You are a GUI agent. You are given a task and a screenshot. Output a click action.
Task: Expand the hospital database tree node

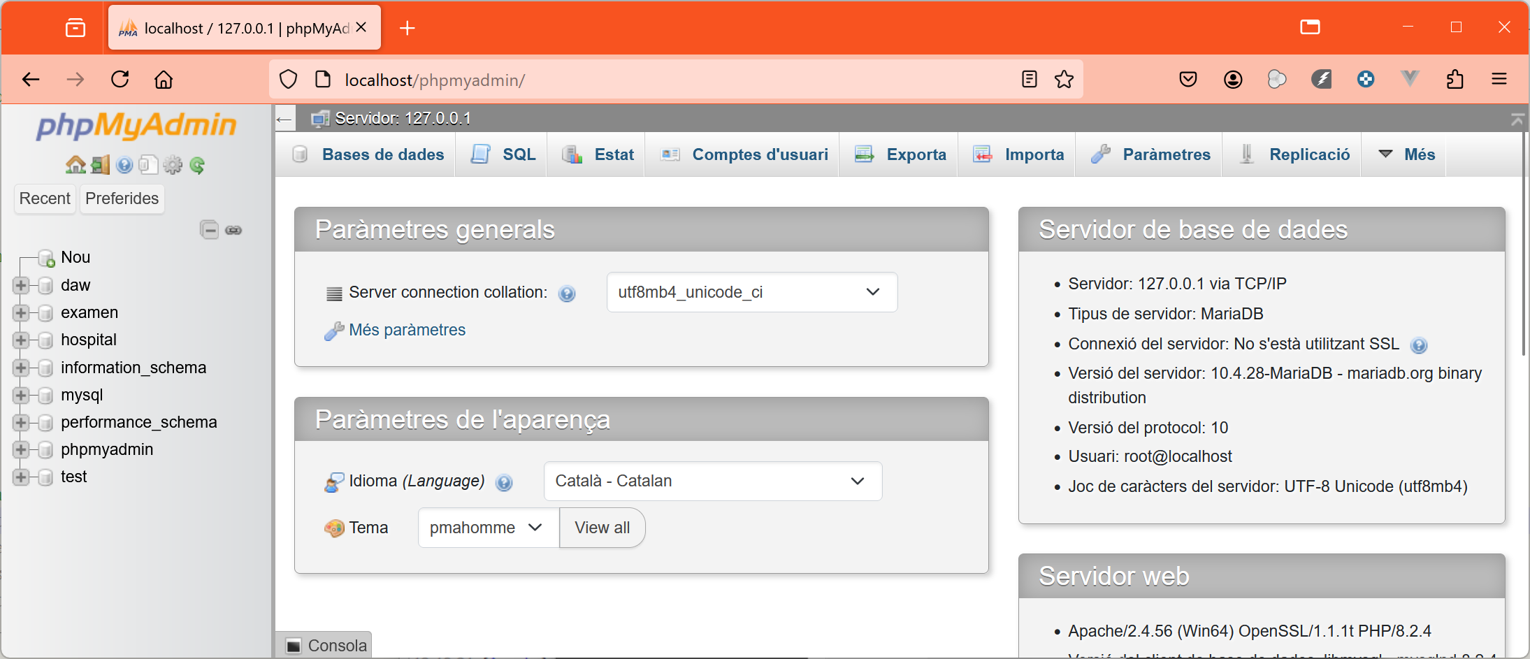click(21, 340)
